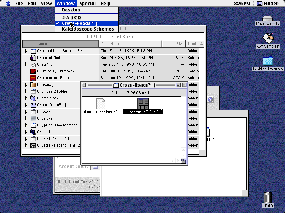Expand the Cryptical Envelopment triangle

pos(26,125)
